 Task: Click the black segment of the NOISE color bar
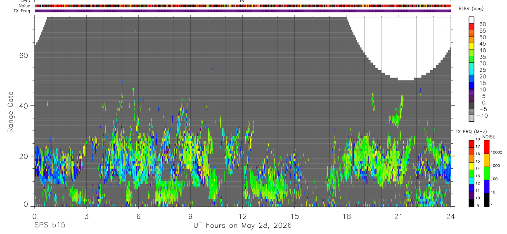(486, 200)
